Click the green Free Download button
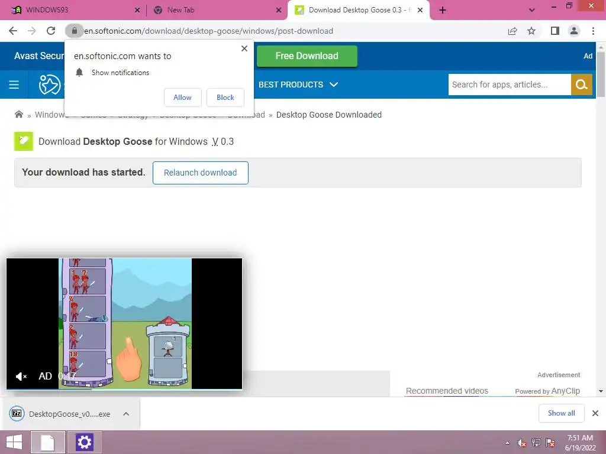 [307, 56]
